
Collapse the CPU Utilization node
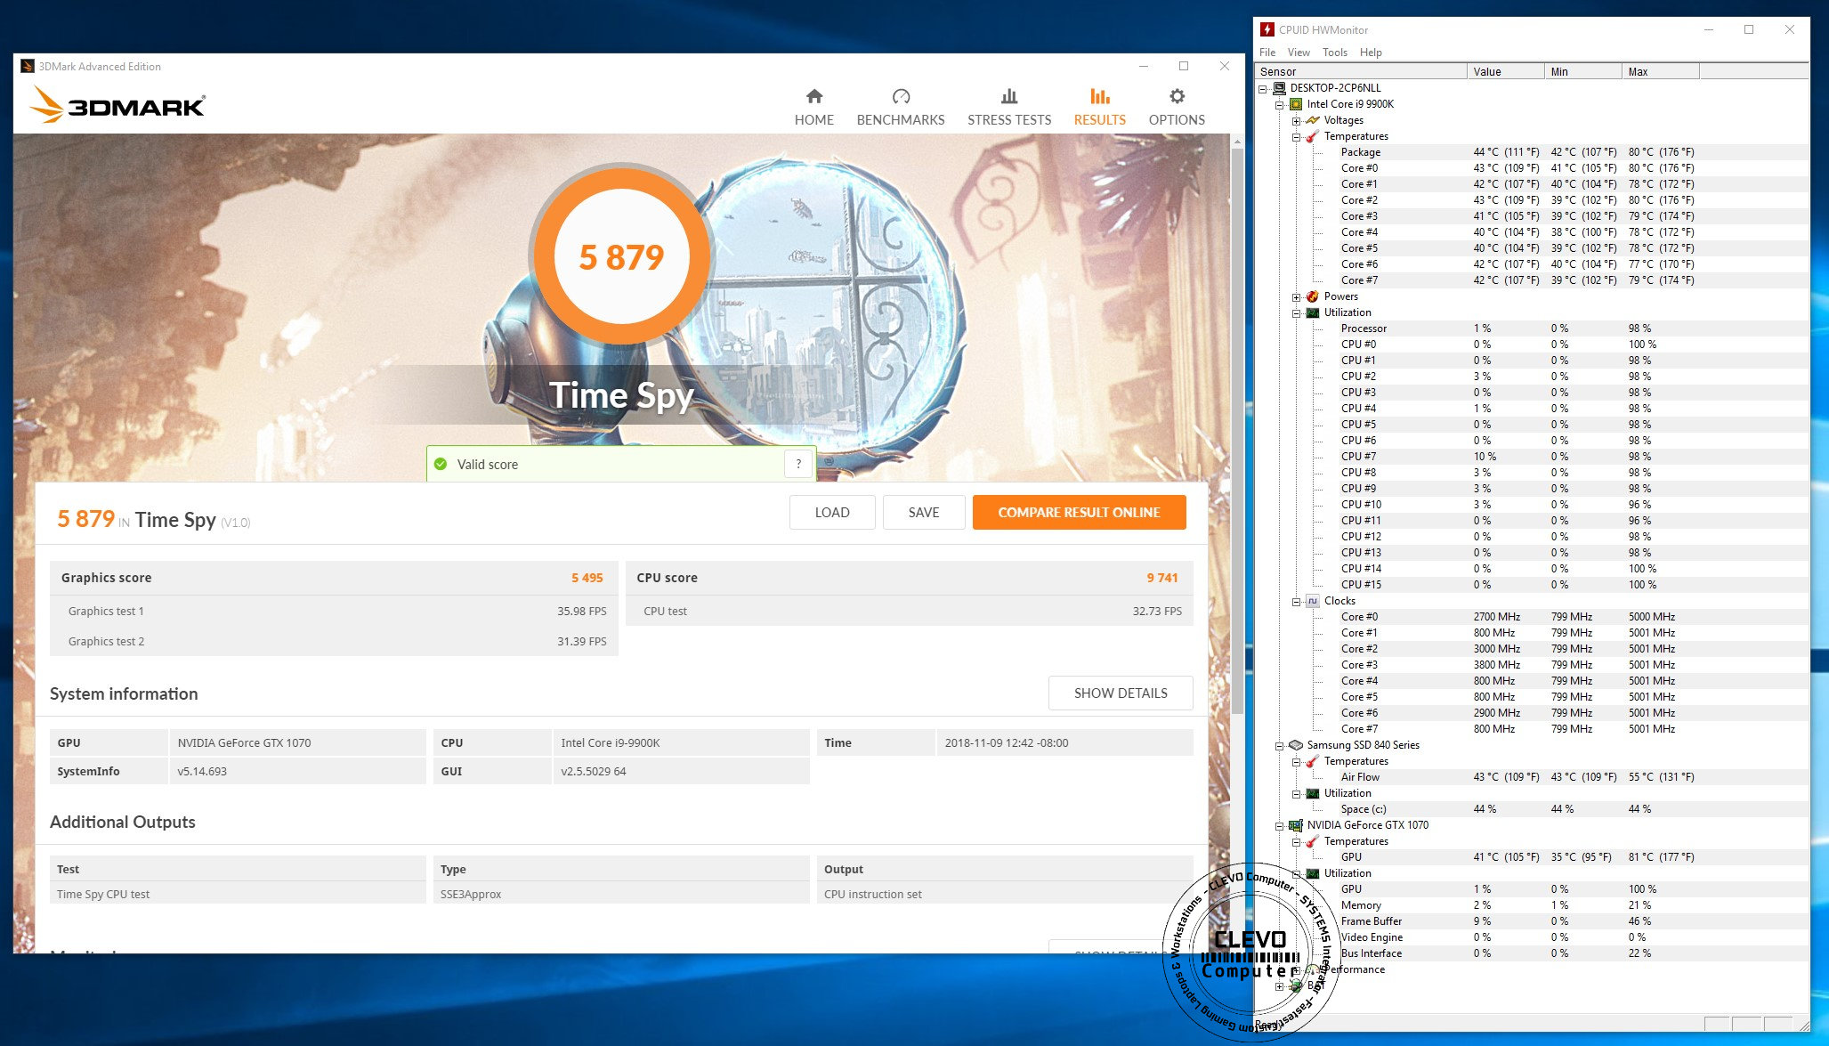coord(1297,312)
